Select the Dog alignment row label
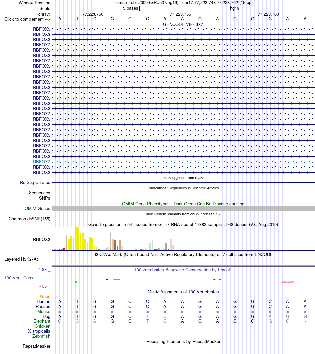 point(46,316)
